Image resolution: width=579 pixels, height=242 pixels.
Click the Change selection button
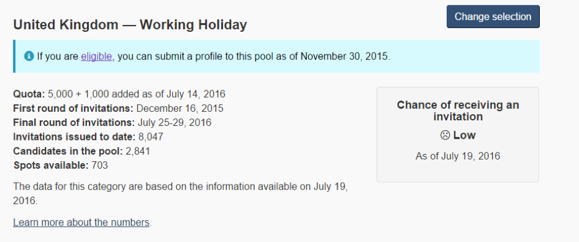tap(493, 16)
